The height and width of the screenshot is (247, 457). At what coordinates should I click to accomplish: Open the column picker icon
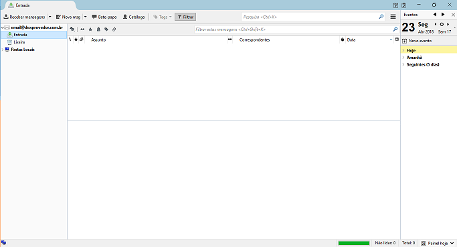point(397,39)
